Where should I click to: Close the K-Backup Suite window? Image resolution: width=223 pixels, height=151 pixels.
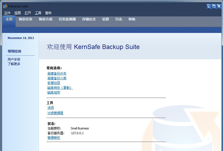pos(219,6)
